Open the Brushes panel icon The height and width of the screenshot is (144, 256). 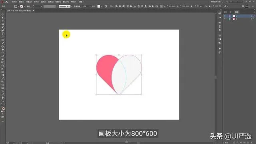(x=220, y=26)
